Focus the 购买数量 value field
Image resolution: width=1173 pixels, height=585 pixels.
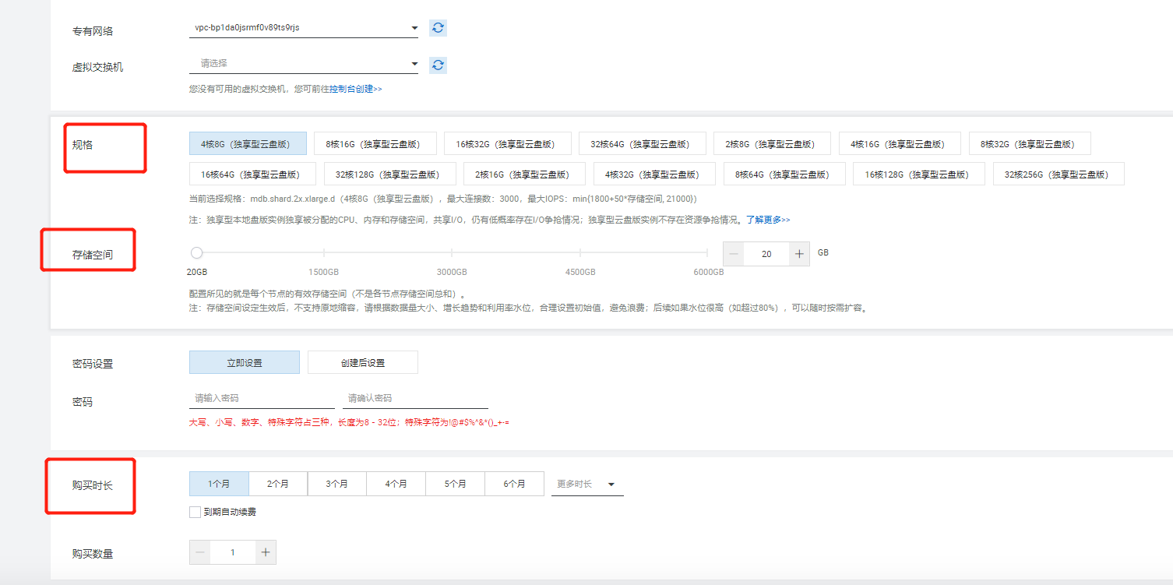click(233, 552)
